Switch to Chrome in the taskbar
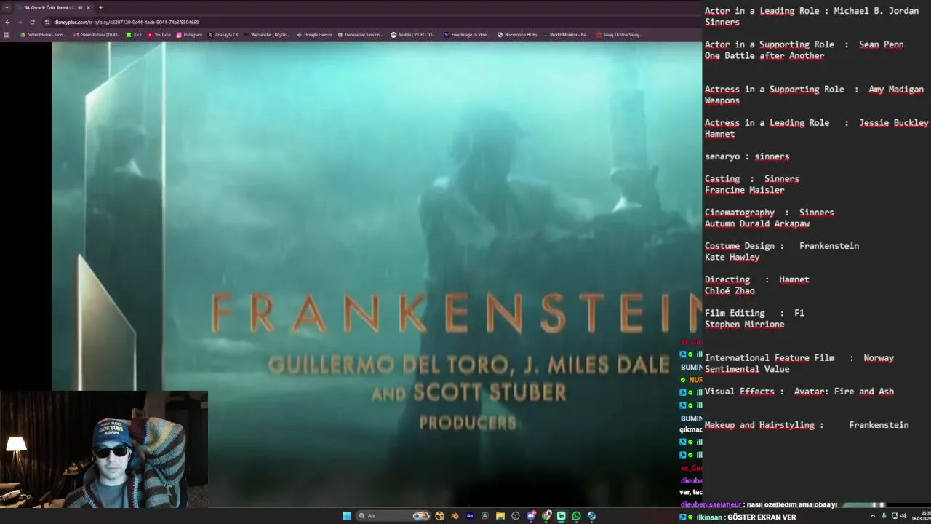 (x=546, y=516)
